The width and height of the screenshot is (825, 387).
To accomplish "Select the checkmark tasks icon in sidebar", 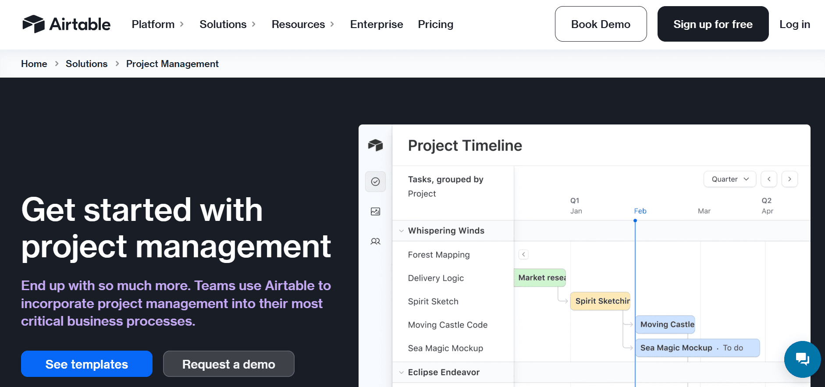I will [375, 181].
